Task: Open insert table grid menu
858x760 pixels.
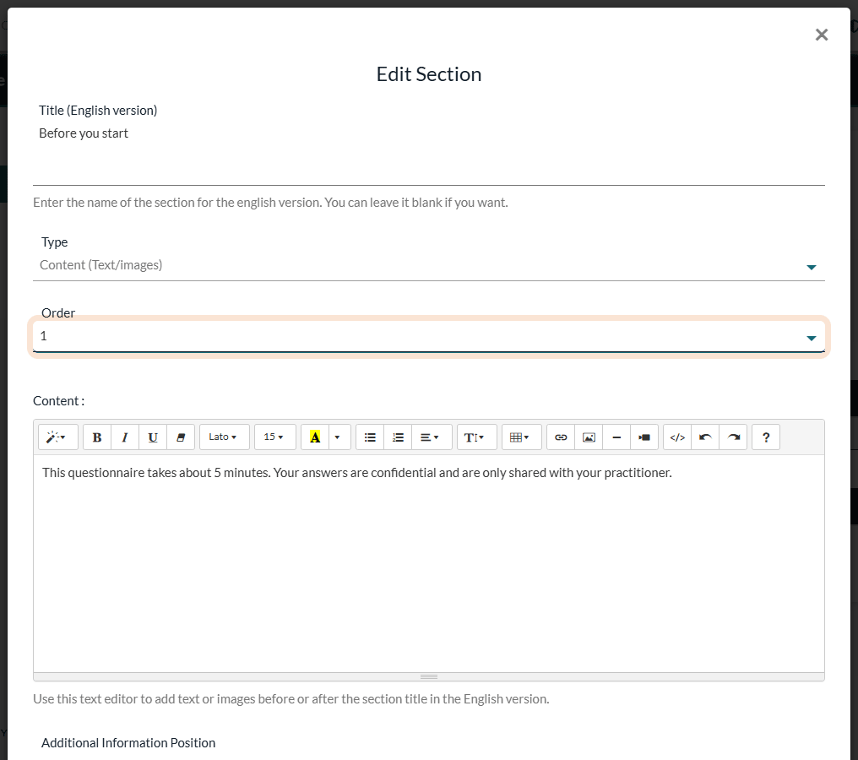Action: coord(522,437)
